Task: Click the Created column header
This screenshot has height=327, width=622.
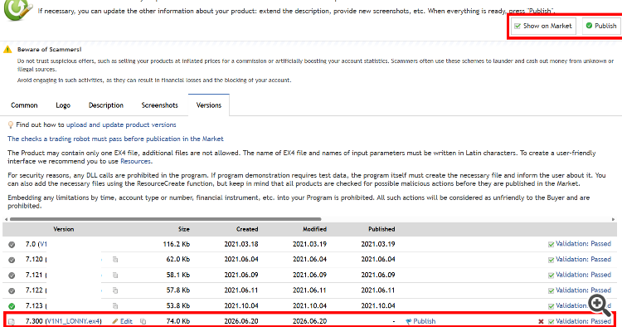Action: (247, 229)
